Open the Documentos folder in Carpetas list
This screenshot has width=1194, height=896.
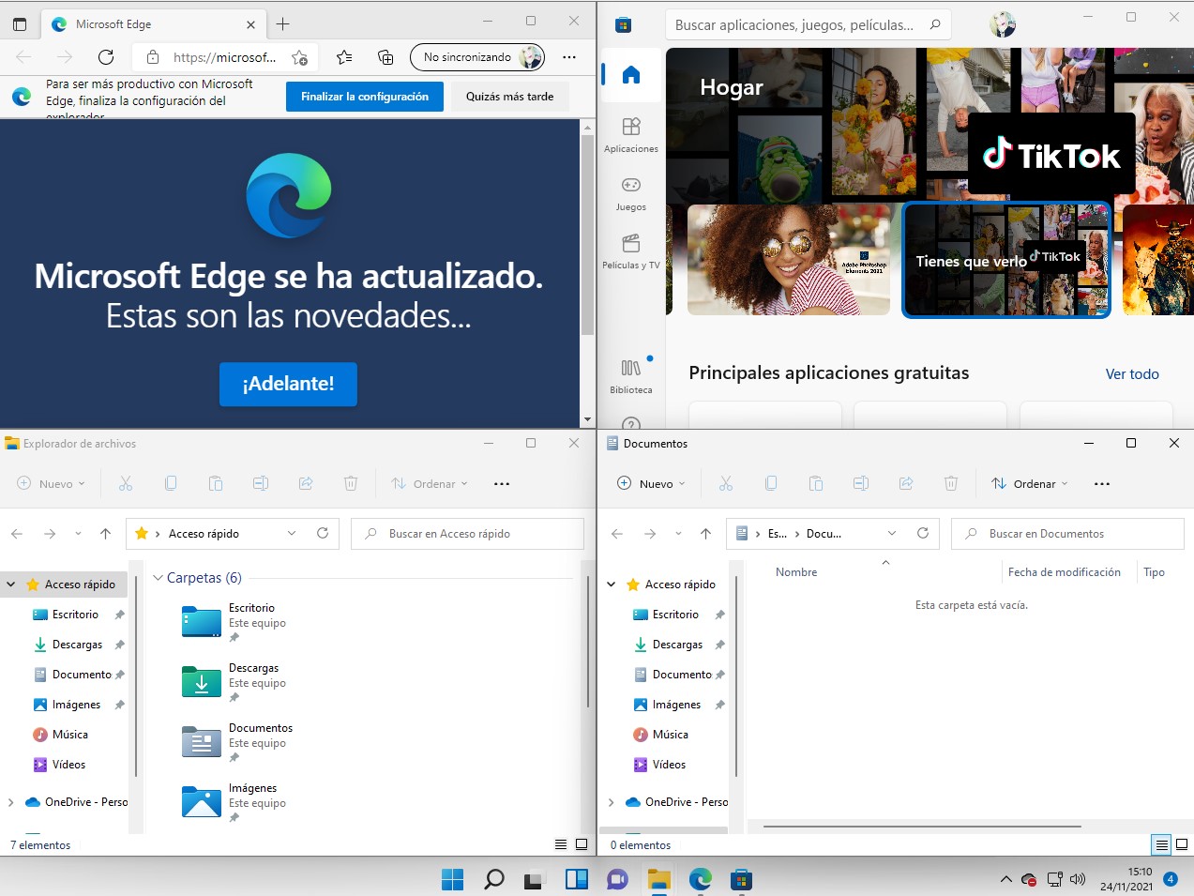236,741
